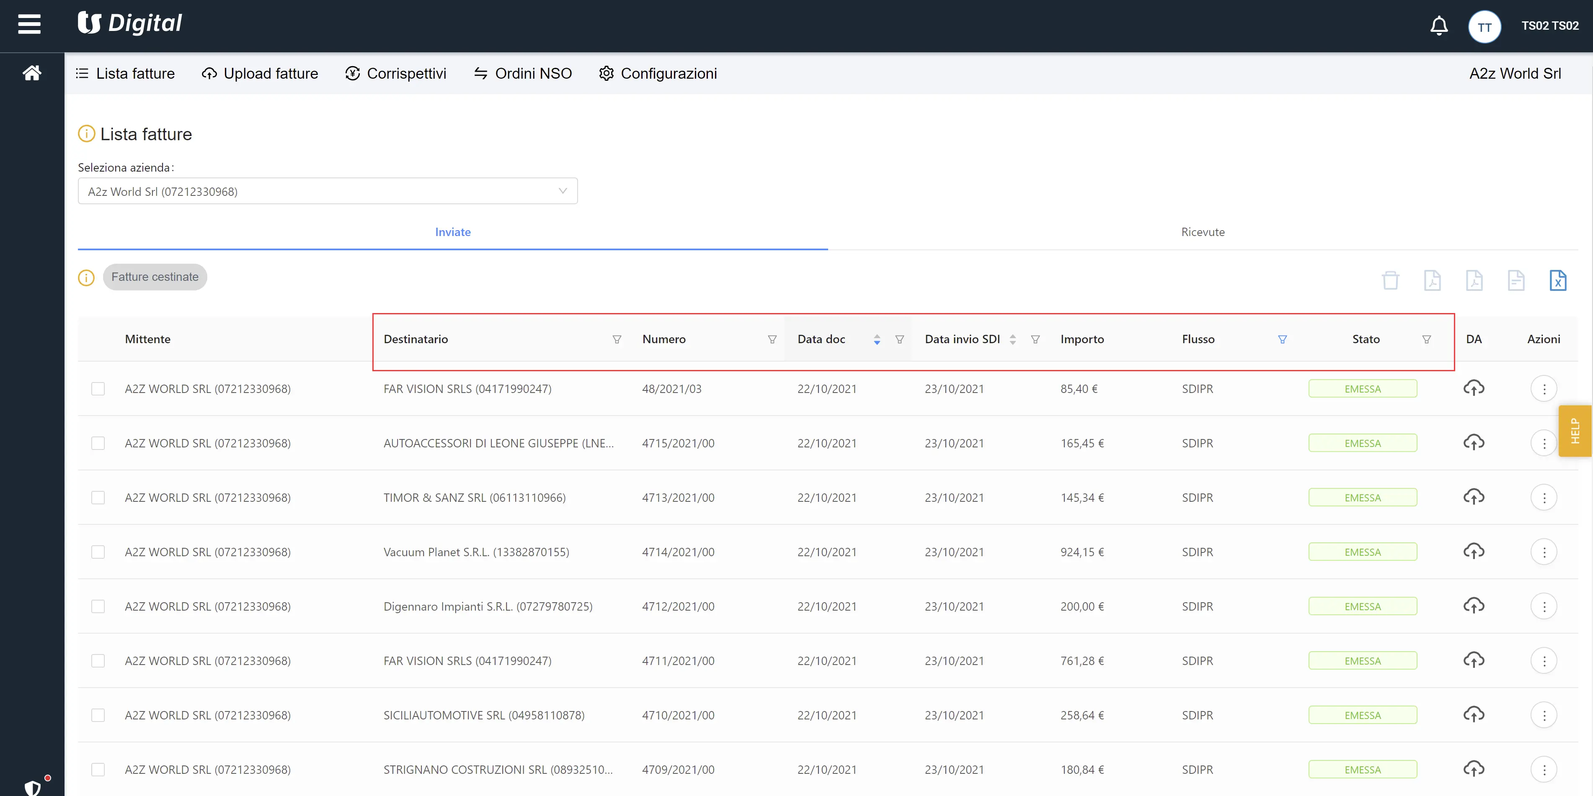1593x796 pixels.
Task: Select checkbox for TIMOR & SANZ SRL row
Action: tap(98, 498)
